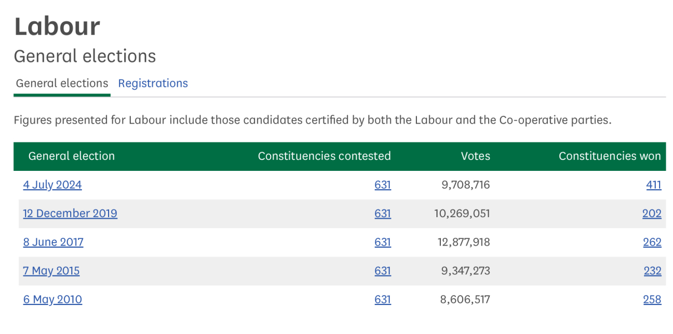Click 631 constituencies contested in July 2024 row
This screenshot has width=673, height=334.
pos(382,185)
